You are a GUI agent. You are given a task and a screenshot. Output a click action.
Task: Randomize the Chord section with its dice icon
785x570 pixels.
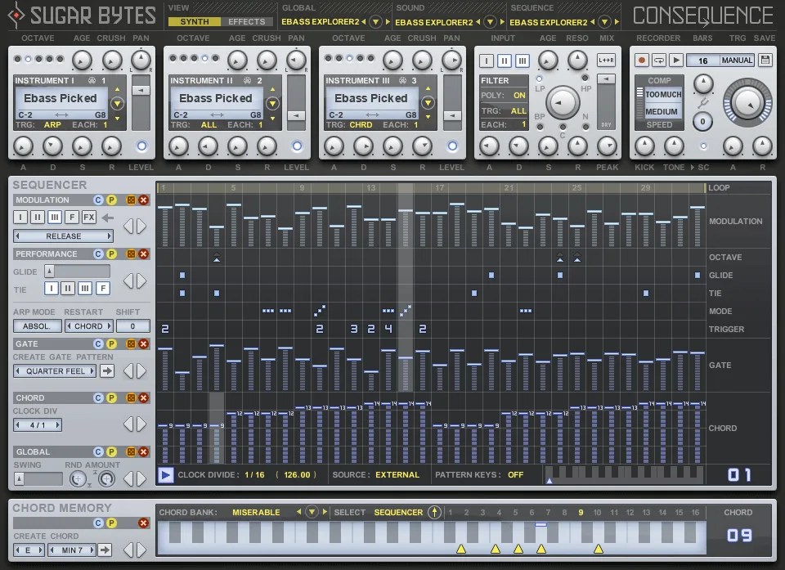click(130, 397)
